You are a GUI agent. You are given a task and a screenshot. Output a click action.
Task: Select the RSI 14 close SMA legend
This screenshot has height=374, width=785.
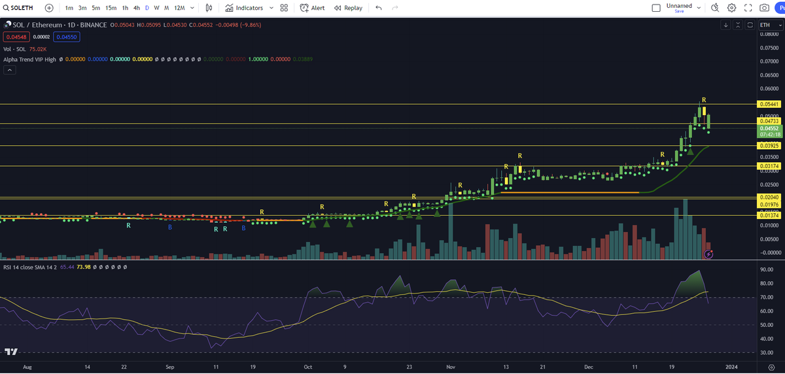click(x=30, y=267)
